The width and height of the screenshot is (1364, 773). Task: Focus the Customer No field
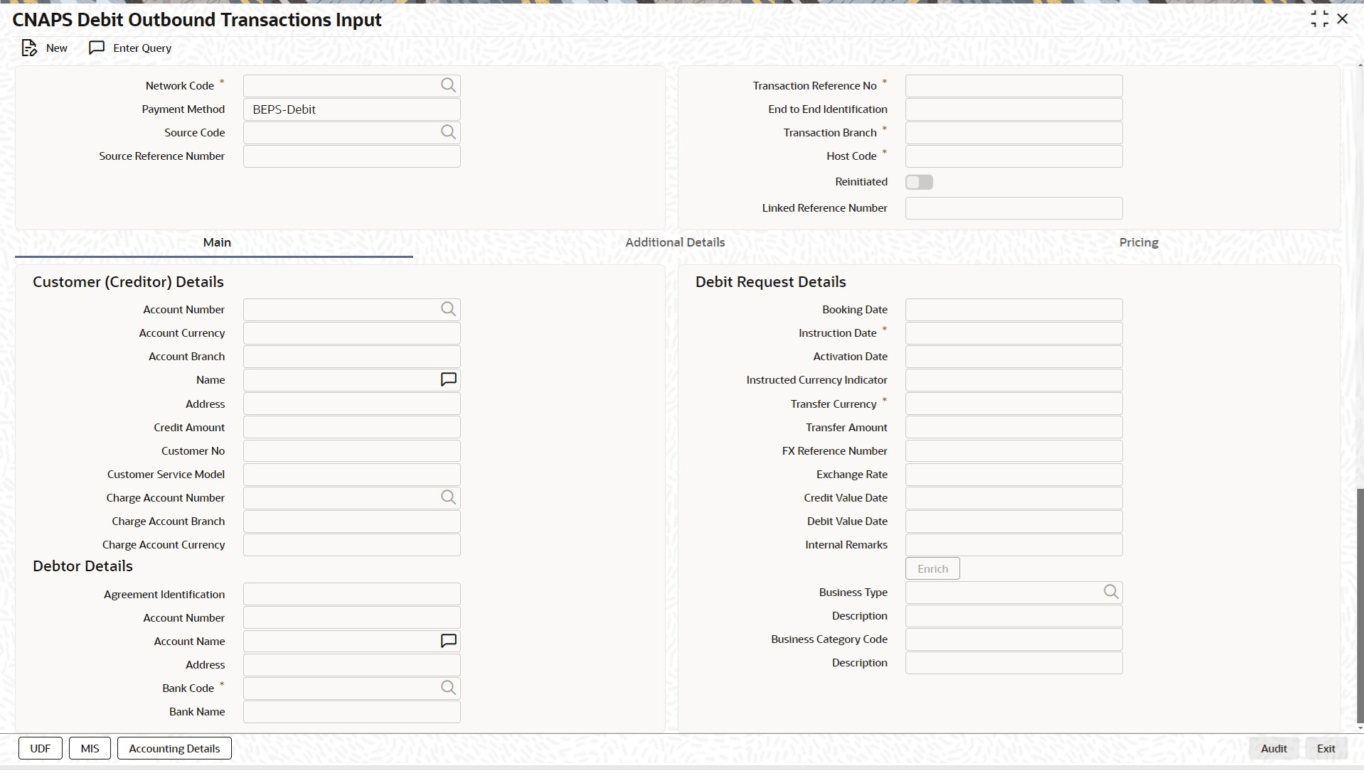(x=352, y=451)
